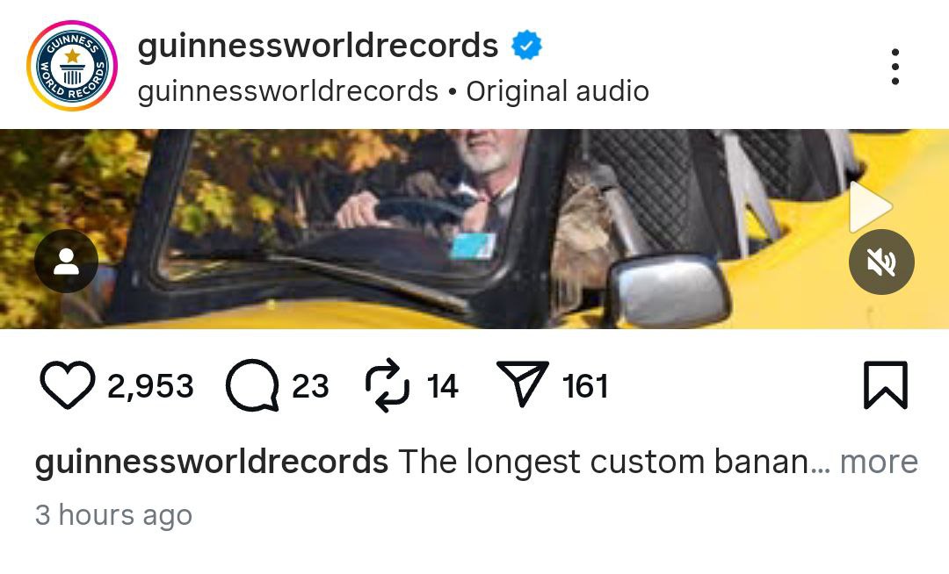The image size is (949, 574).
Task: Open the Guinness World Records profile picture
Action: [x=72, y=66]
